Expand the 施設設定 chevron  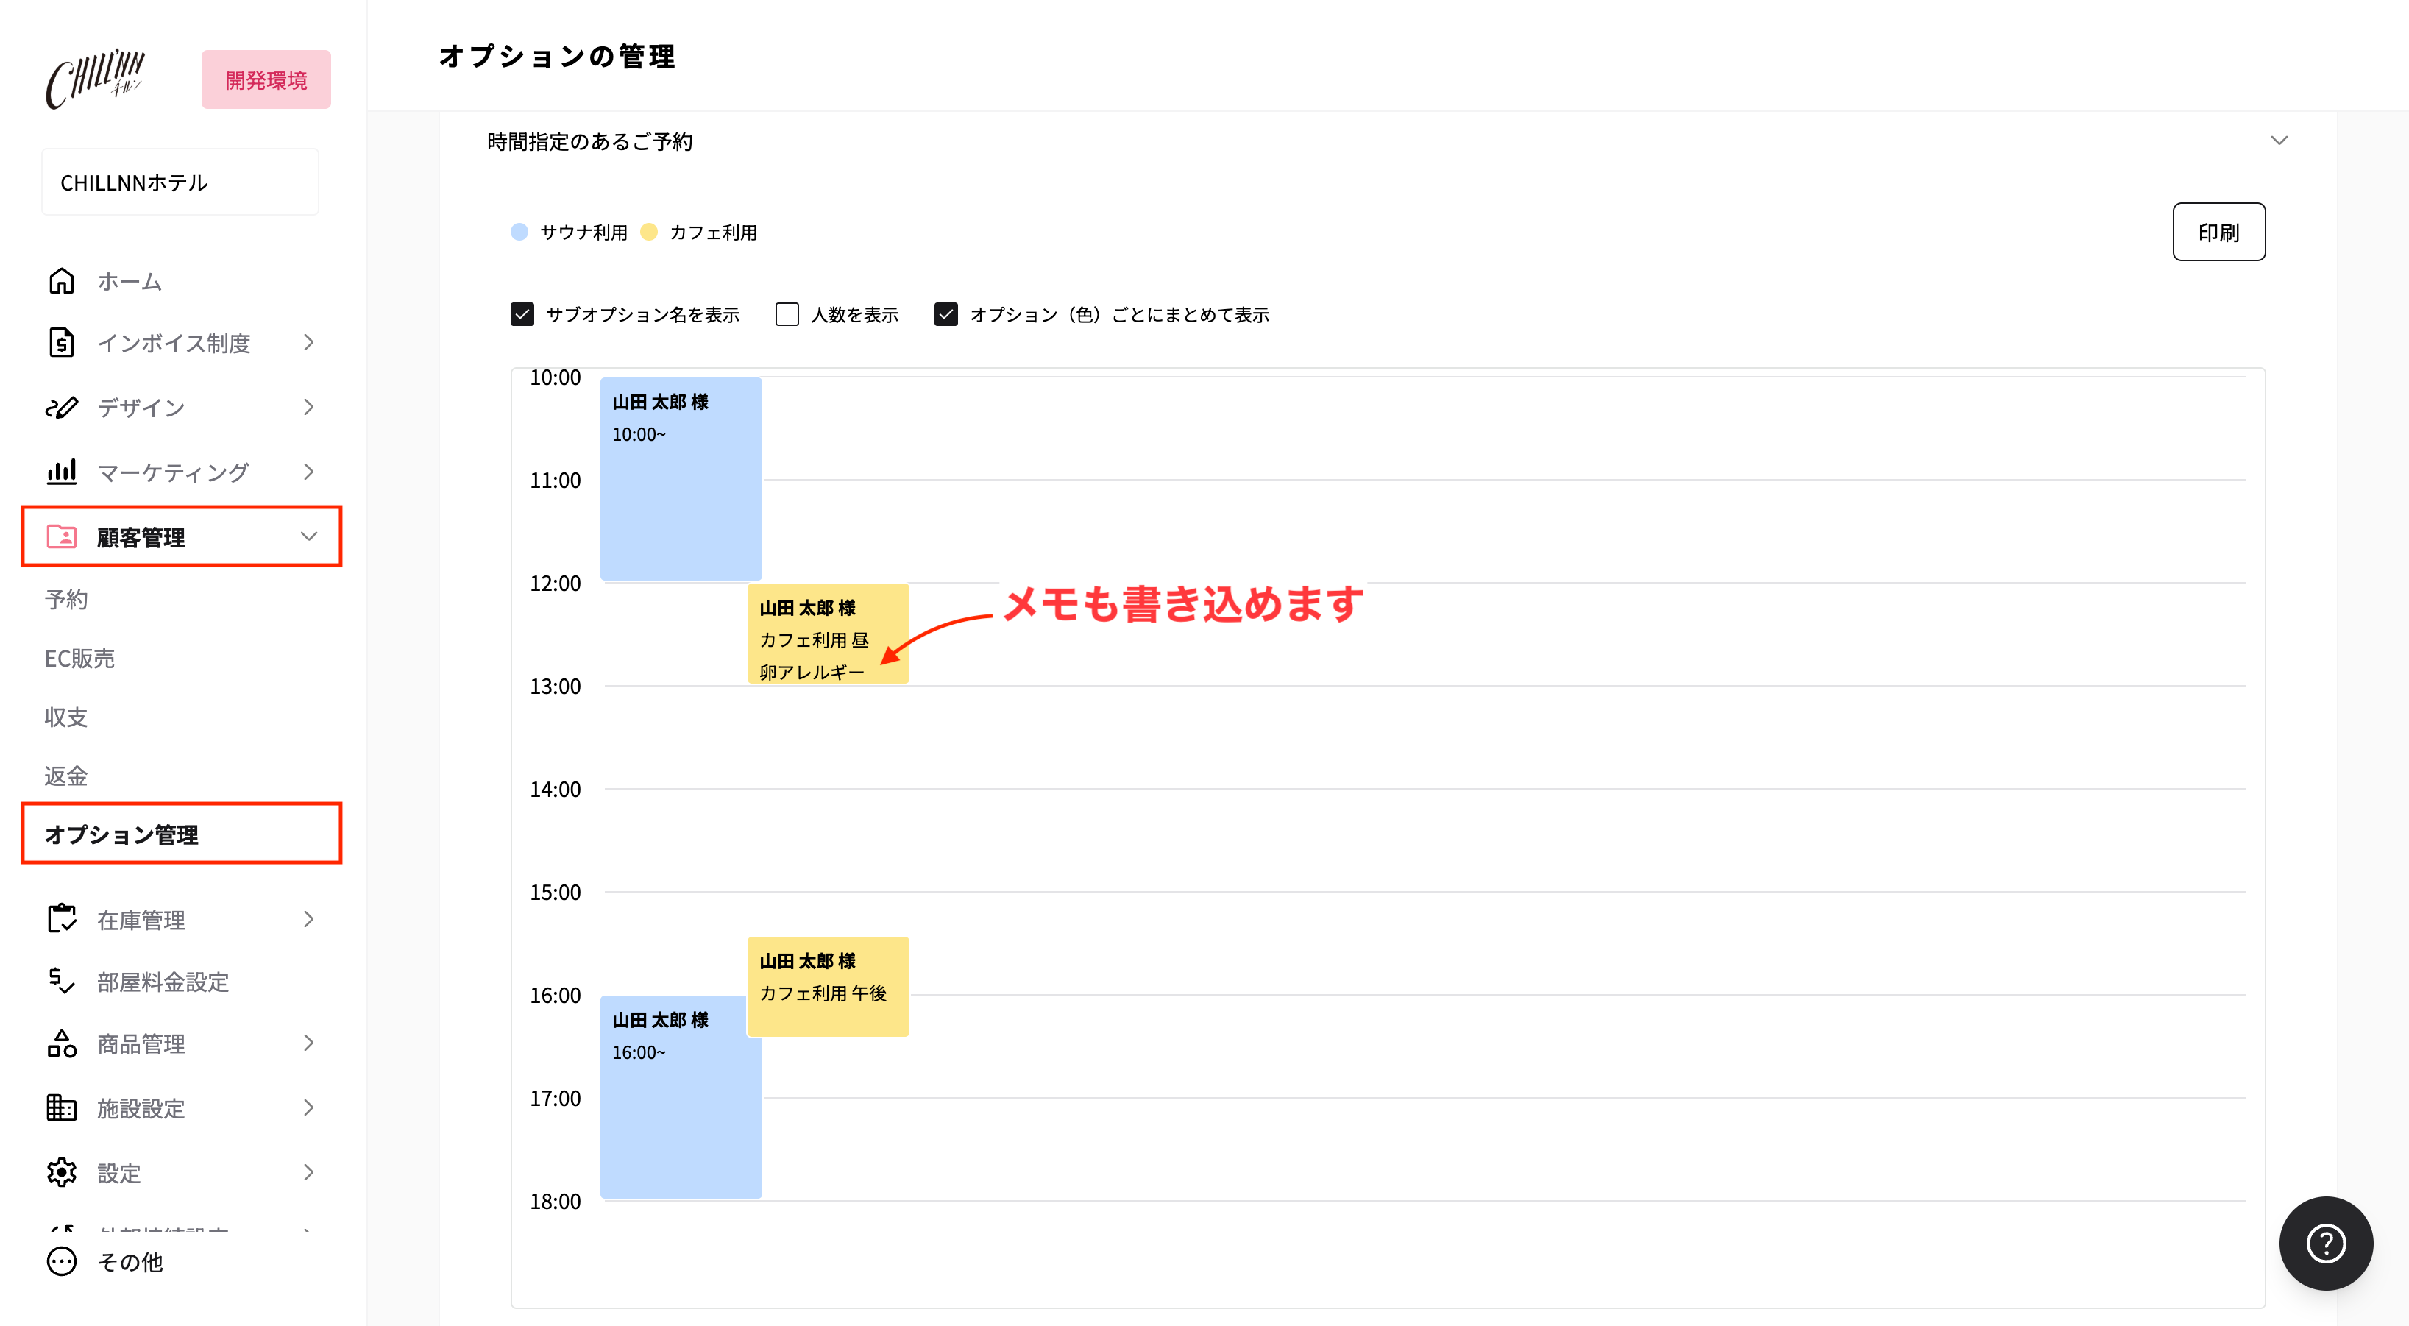[x=308, y=1108]
